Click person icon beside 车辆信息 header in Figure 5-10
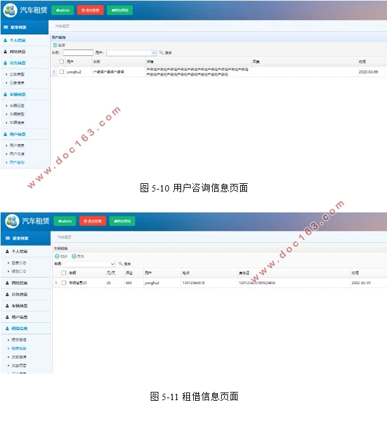The image size is (387, 435). 5,94
